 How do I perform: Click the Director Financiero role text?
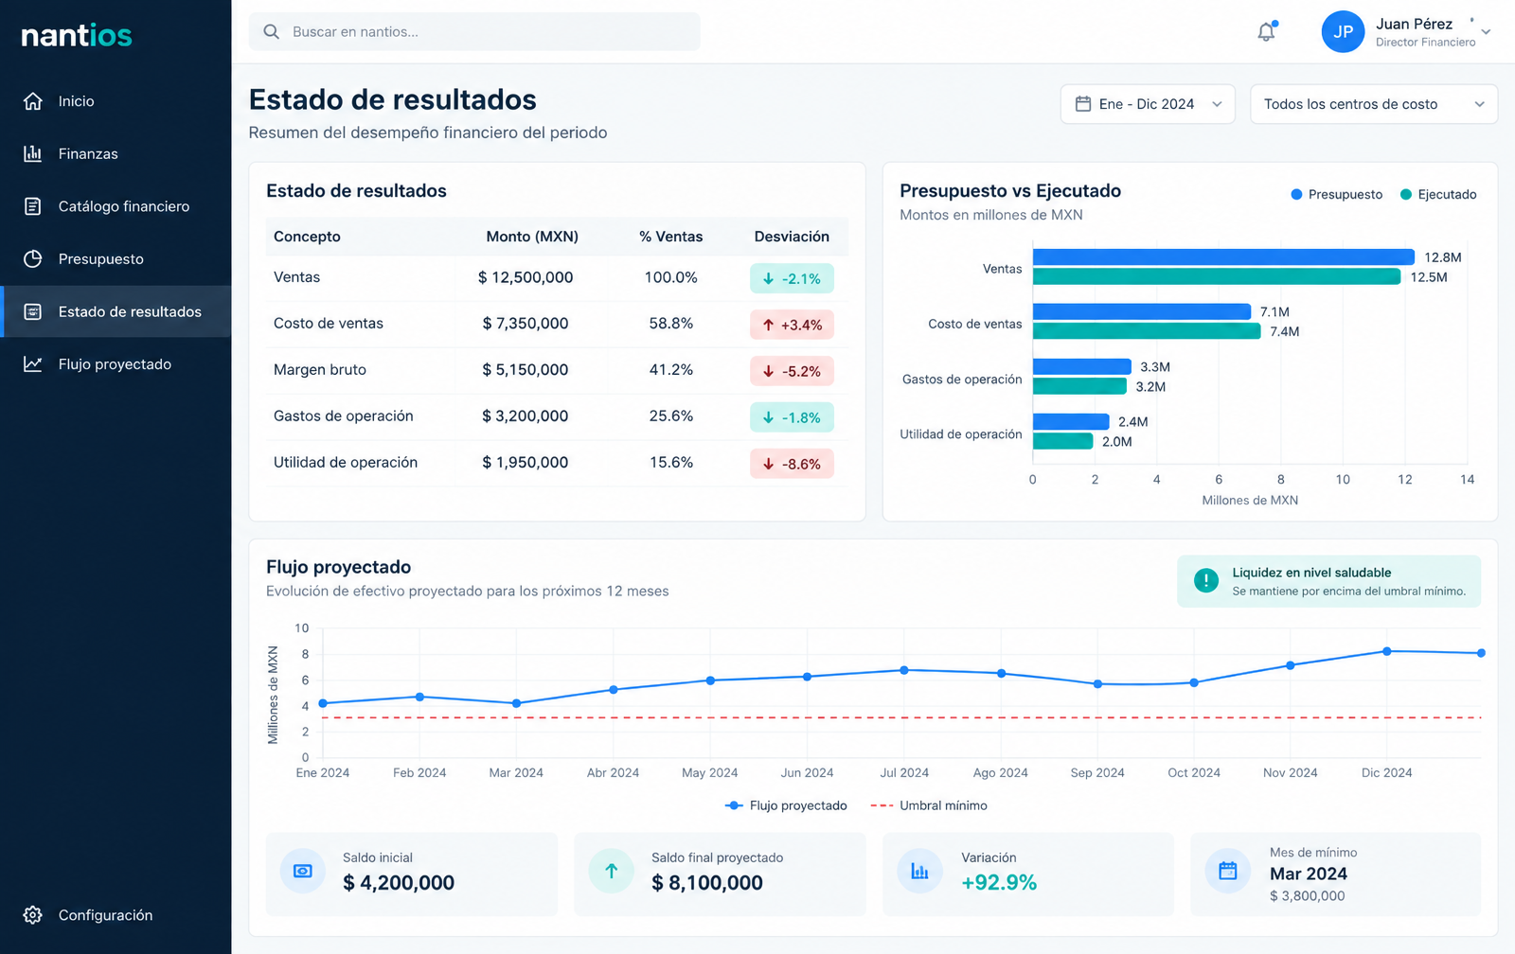pyautogui.click(x=1426, y=43)
